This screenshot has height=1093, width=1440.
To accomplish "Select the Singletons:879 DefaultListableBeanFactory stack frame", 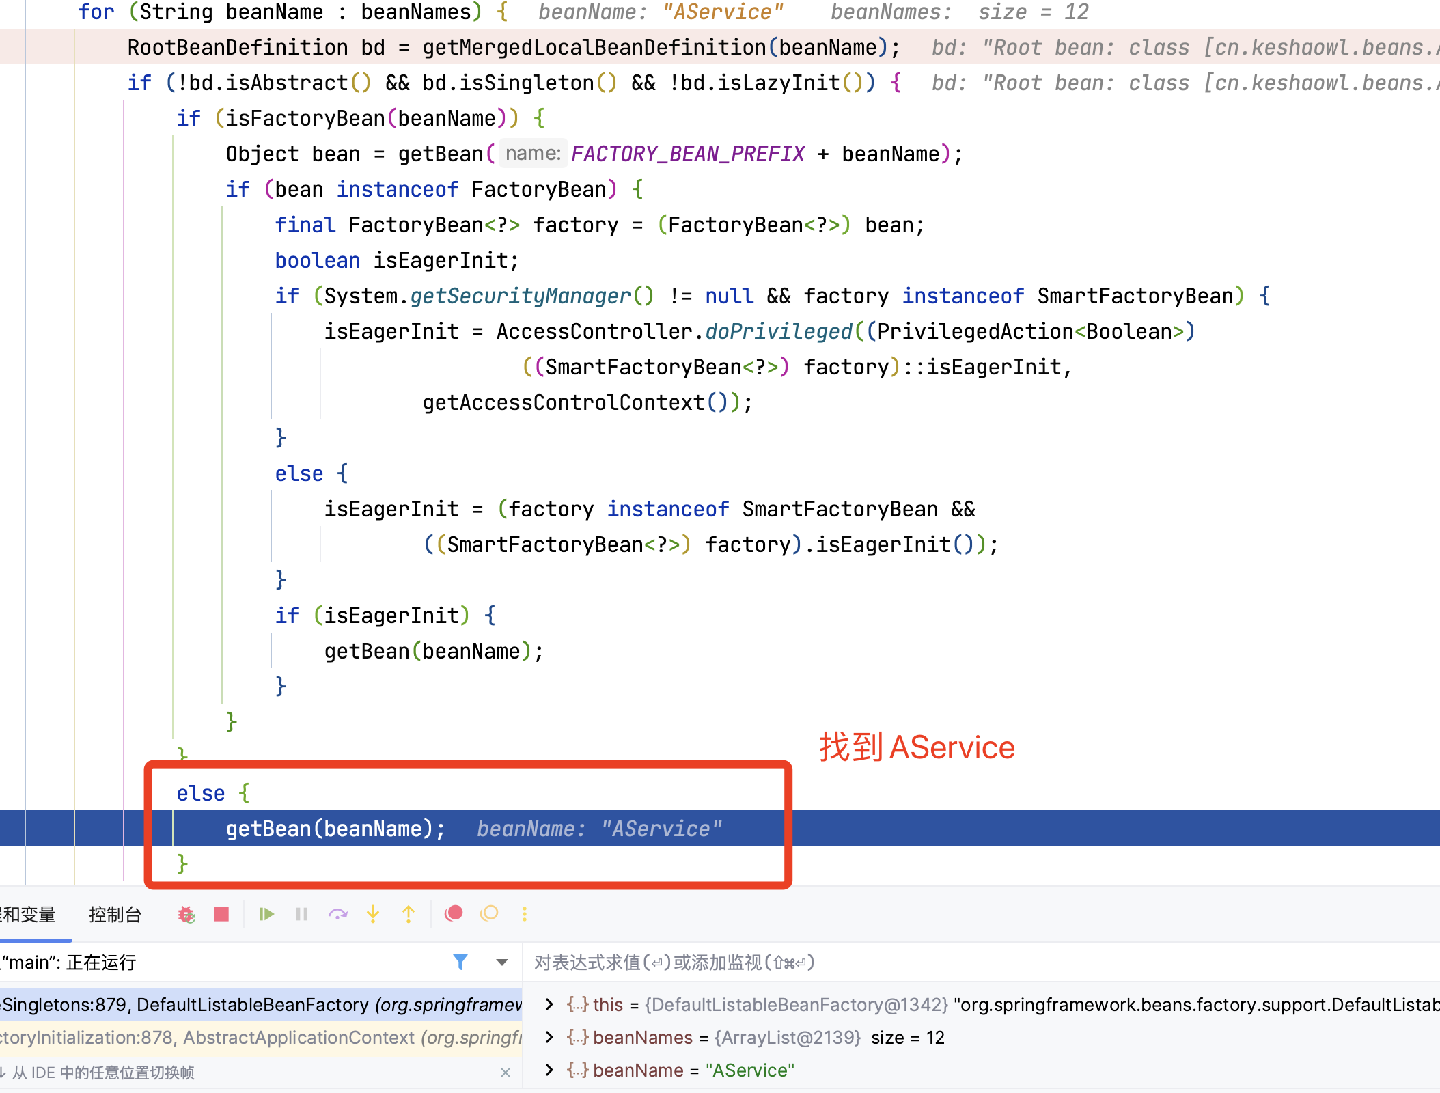I will pos(260,1004).
